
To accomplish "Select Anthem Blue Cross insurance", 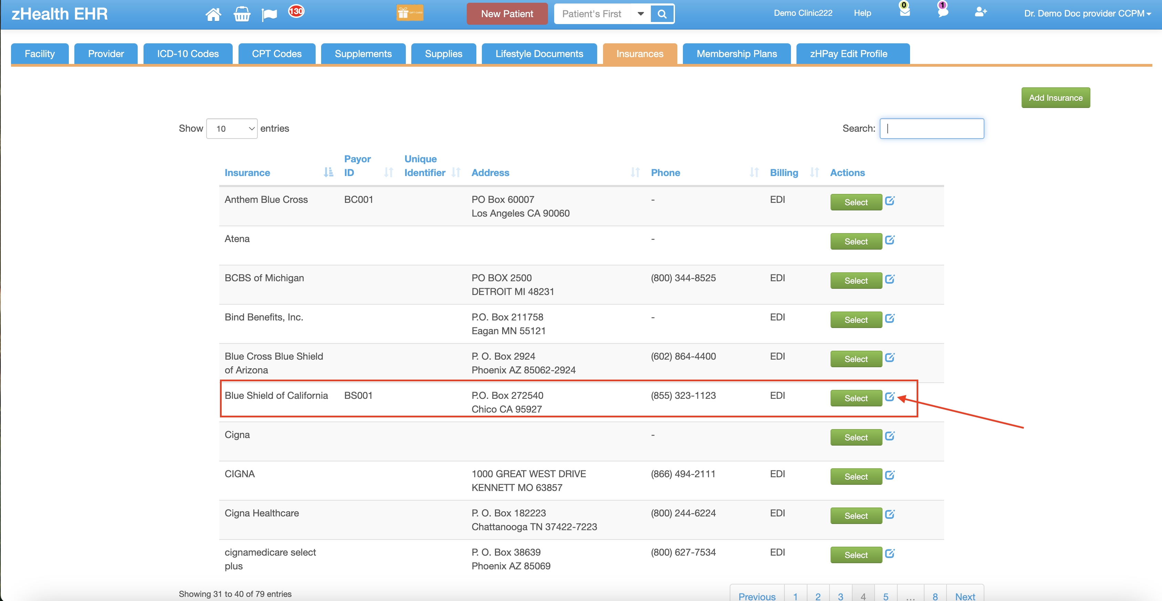I will [856, 202].
